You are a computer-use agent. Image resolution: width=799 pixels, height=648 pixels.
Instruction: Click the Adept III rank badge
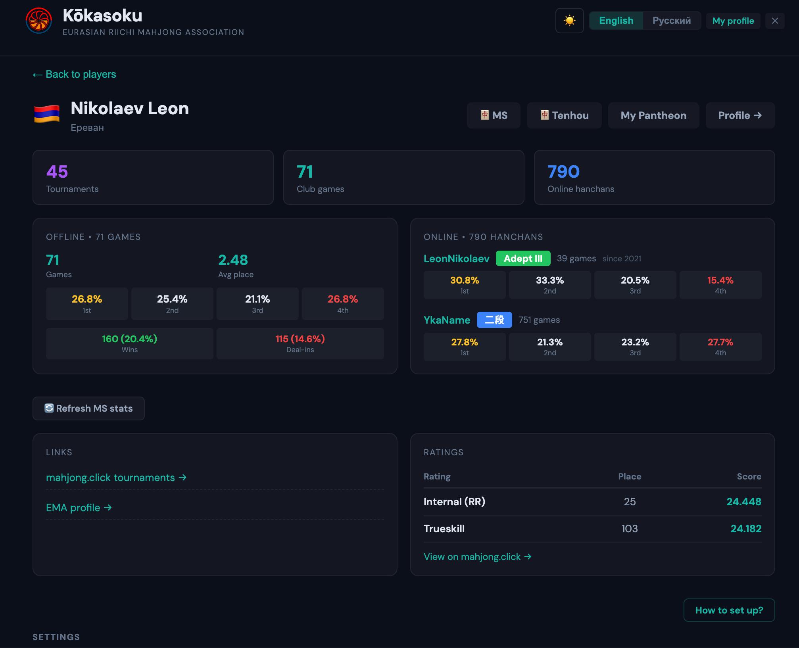(x=523, y=259)
